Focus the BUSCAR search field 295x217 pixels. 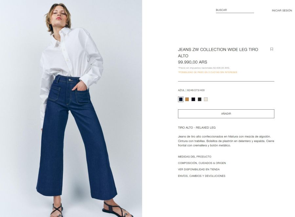point(235,10)
